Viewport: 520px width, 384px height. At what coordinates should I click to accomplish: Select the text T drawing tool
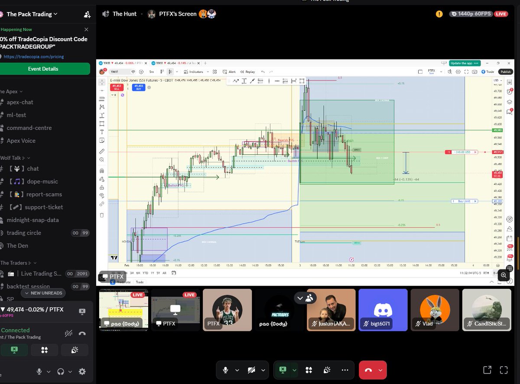tap(102, 132)
